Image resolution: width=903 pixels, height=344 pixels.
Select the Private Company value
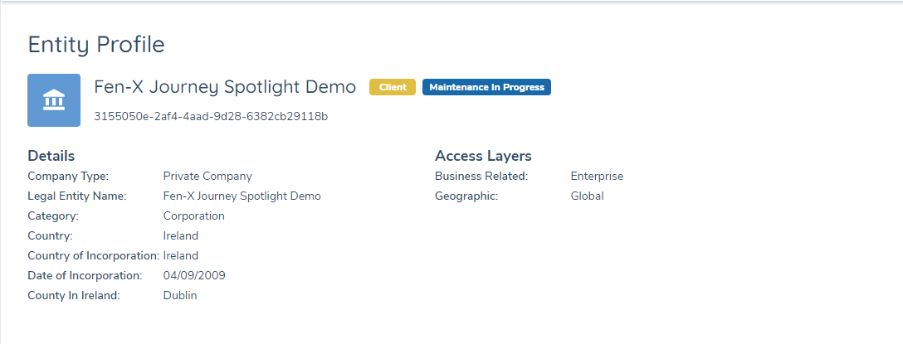pos(207,177)
